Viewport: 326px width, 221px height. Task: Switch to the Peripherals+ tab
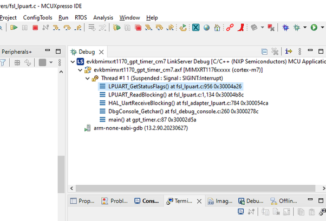point(17,52)
